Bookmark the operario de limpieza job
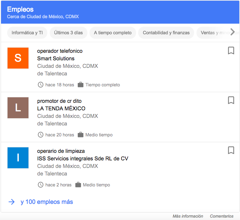The width and height of the screenshot is (240, 220). [x=231, y=150]
